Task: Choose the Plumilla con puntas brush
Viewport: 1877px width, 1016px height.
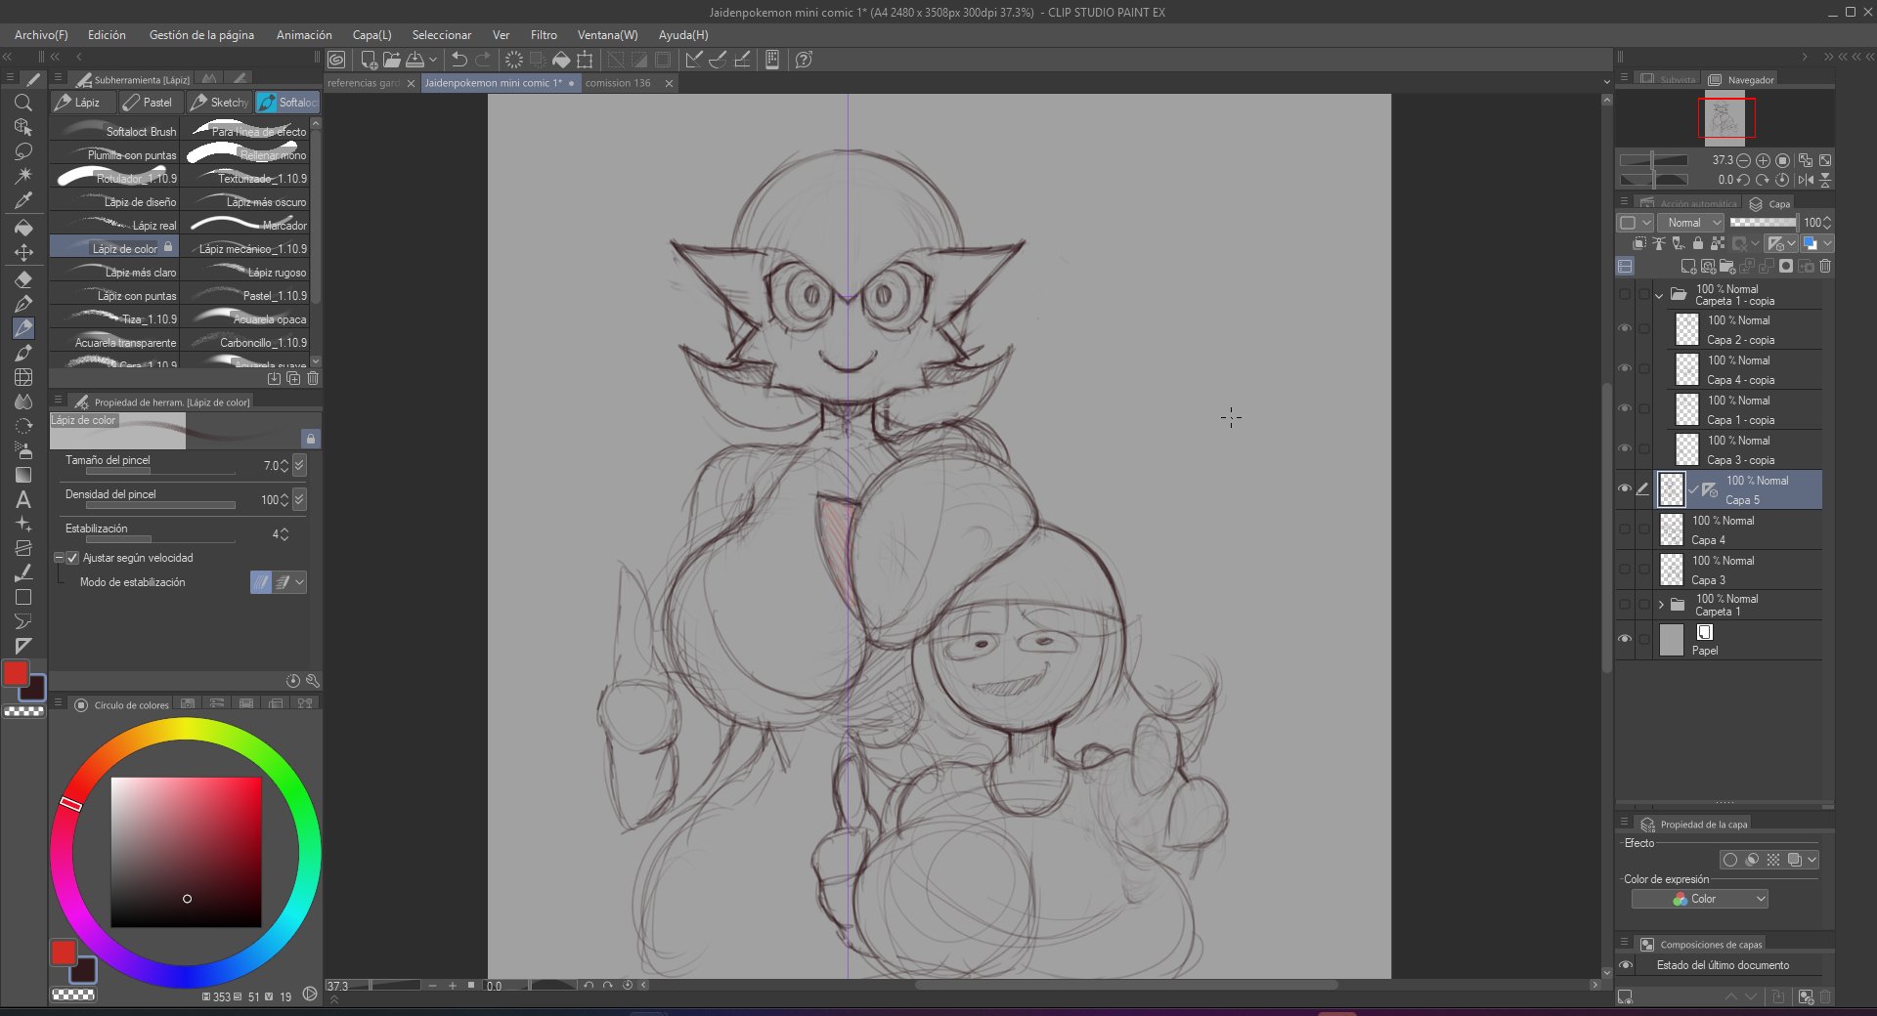Action: tap(115, 155)
